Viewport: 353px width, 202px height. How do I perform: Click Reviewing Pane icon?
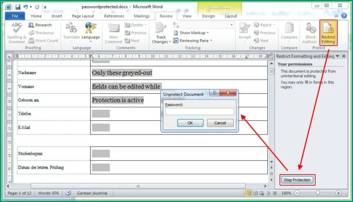175,41
